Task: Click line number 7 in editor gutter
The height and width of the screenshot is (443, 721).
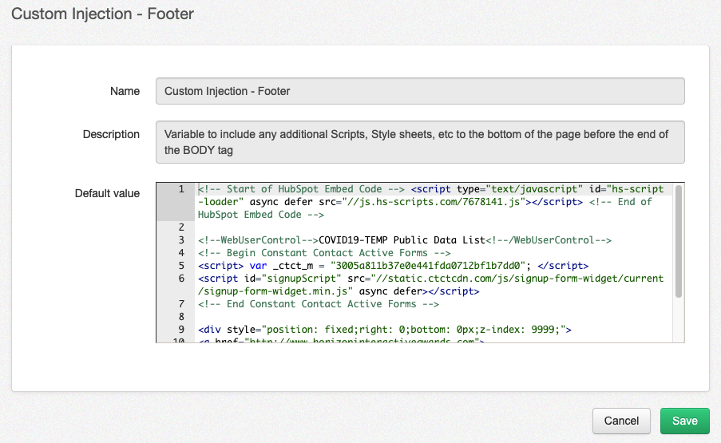Action: click(x=181, y=304)
